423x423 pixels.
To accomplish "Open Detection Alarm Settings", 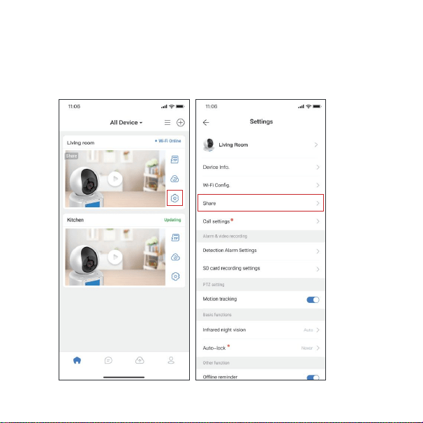I will click(x=260, y=251).
